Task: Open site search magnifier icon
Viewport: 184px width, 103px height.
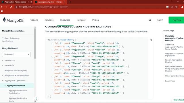Action: (150, 20)
